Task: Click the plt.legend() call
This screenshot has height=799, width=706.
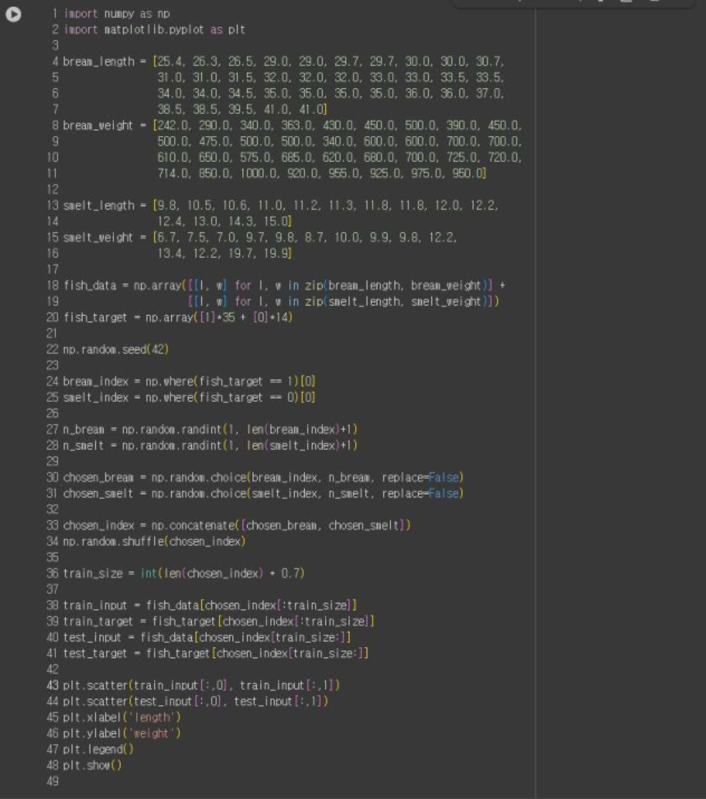Action: pos(98,750)
